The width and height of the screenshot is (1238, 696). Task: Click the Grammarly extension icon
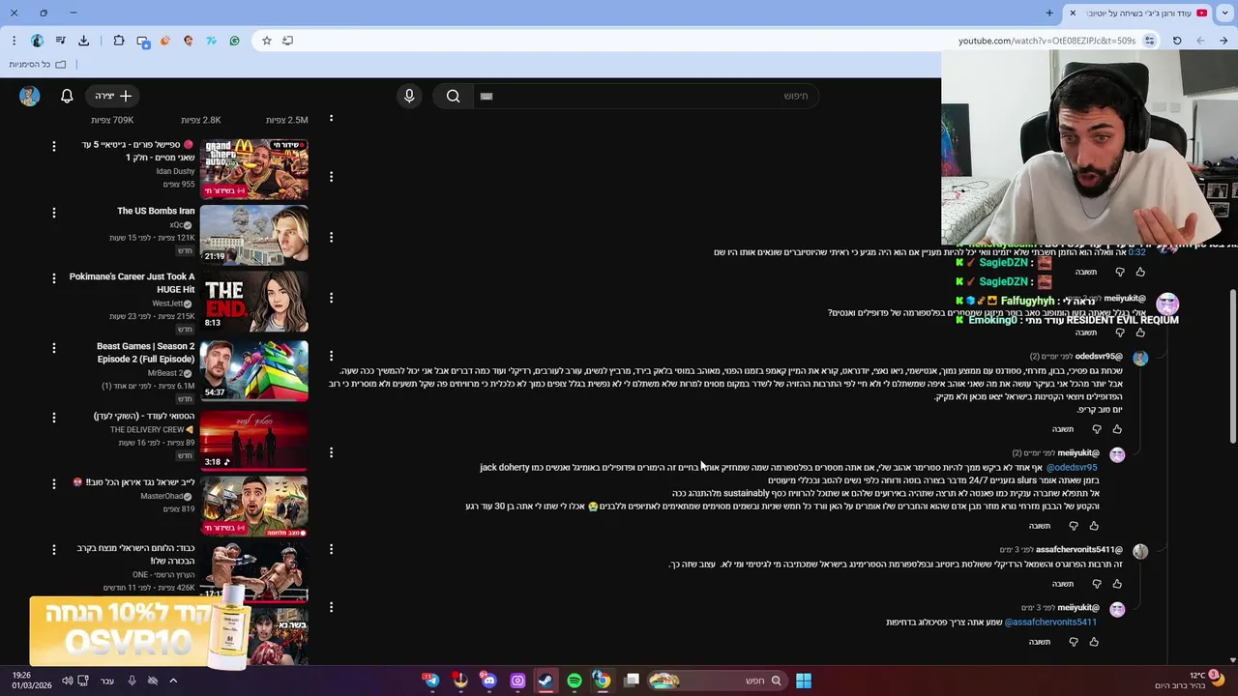tap(234, 41)
